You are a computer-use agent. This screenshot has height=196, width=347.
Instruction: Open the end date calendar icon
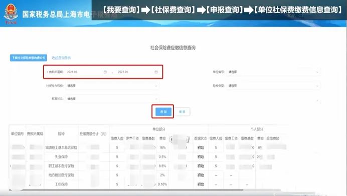click(x=156, y=72)
